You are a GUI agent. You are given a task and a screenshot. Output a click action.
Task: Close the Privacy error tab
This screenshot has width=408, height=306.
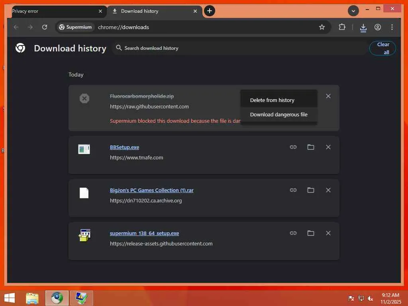100,11
